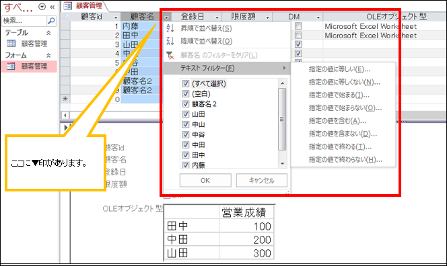Click the clear filter funnel icon
The width and height of the screenshot is (447, 266).
coord(170,55)
